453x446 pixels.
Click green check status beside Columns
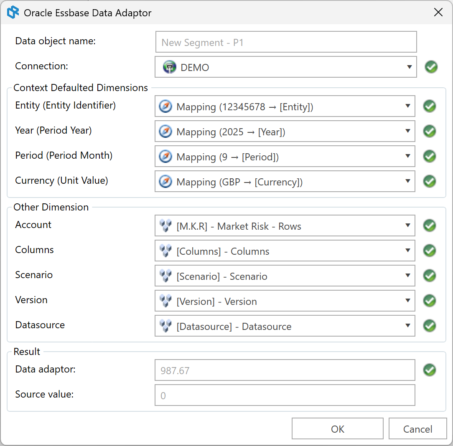point(430,251)
